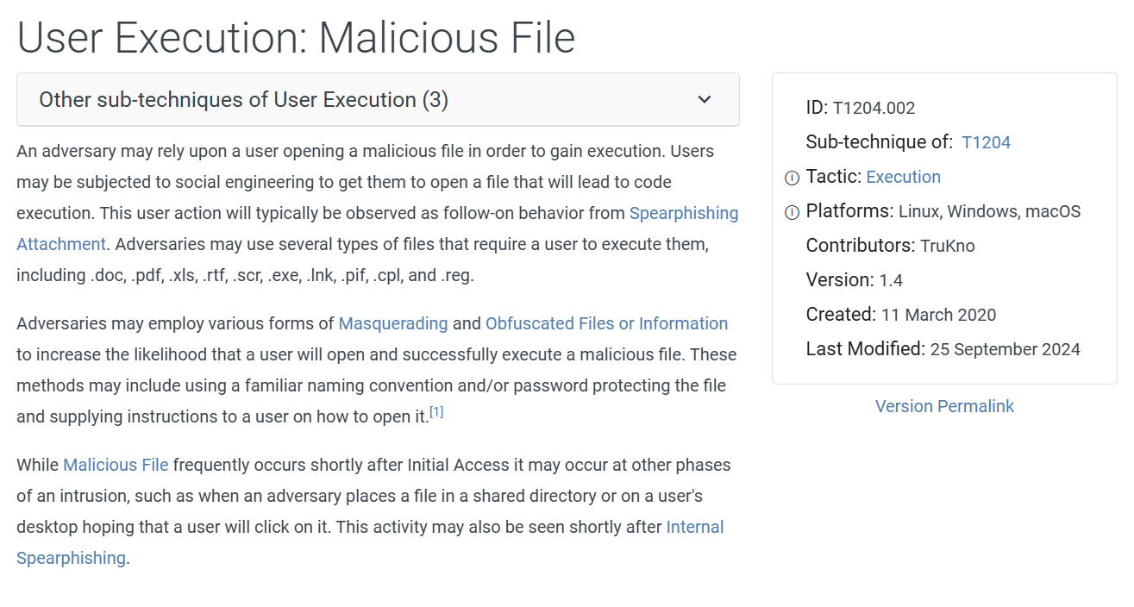Click the chevron arrow in the sub-techniques bar
The image size is (1134, 607).
(x=705, y=100)
